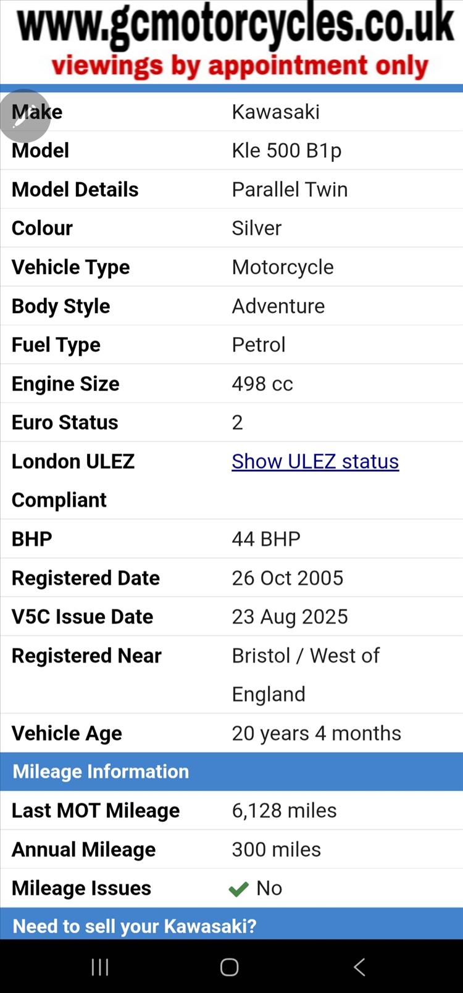Select the Vehicle Age 20 years 4 months value
Viewport: 463px width, 993px height.
pyautogui.click(x=316, y=733)
